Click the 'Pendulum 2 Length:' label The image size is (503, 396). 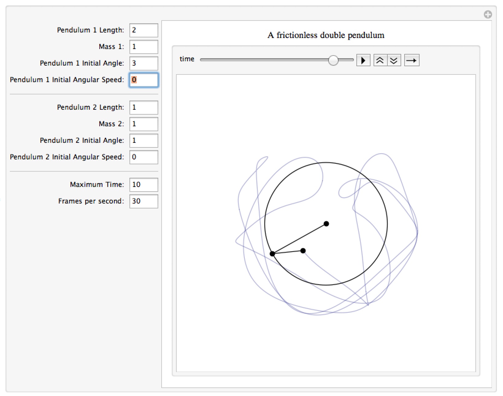coord(90,107)
